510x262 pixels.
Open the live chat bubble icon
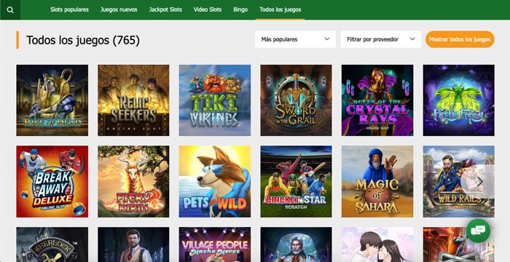click(x=478, y=231)
